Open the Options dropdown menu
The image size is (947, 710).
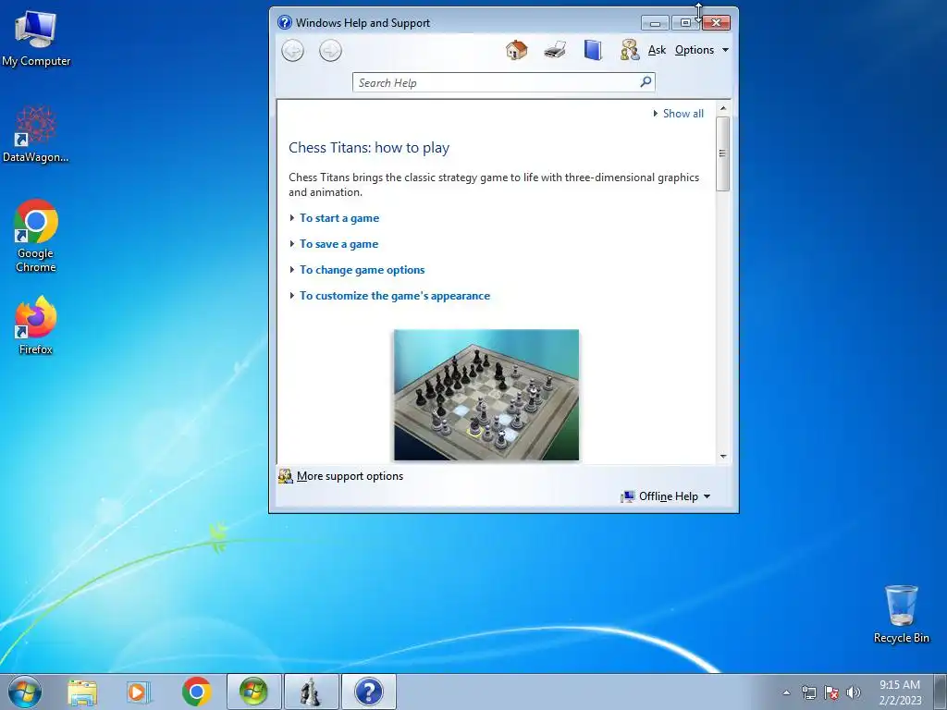(x=702, y=50)
